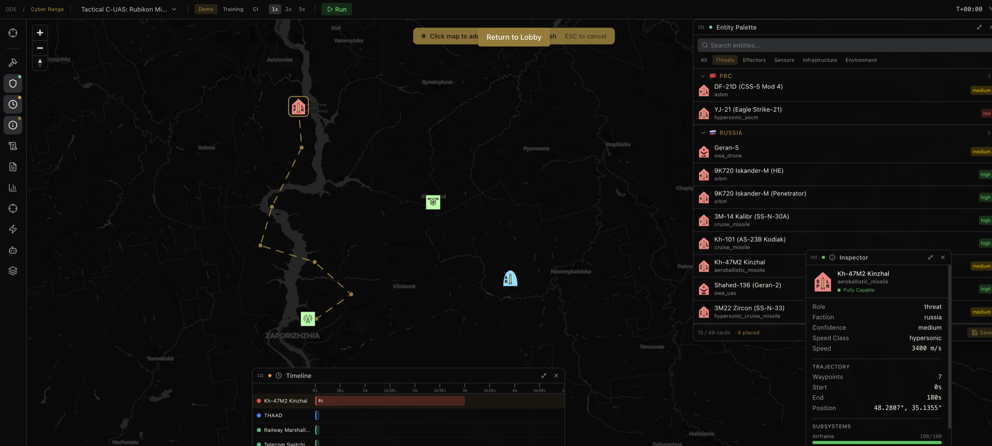Select the YJ-21 (Eagle Strike-21) card

[x=843, y=113]
